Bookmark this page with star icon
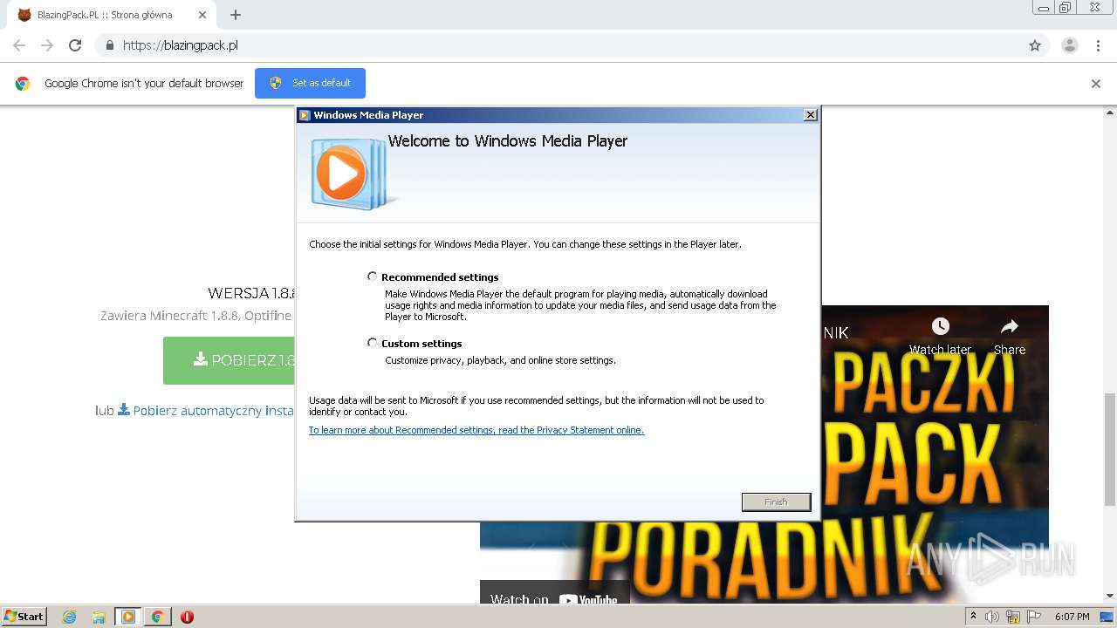This screenshot has height=628, width=1117. tap(1035, 45)
